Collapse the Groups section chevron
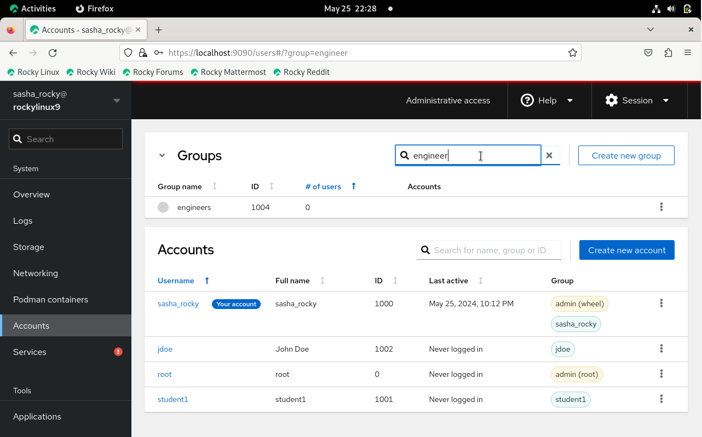Image resolution: width=702 pixels, height=437 pixels. pyautogui.click(x=162, y=155)
